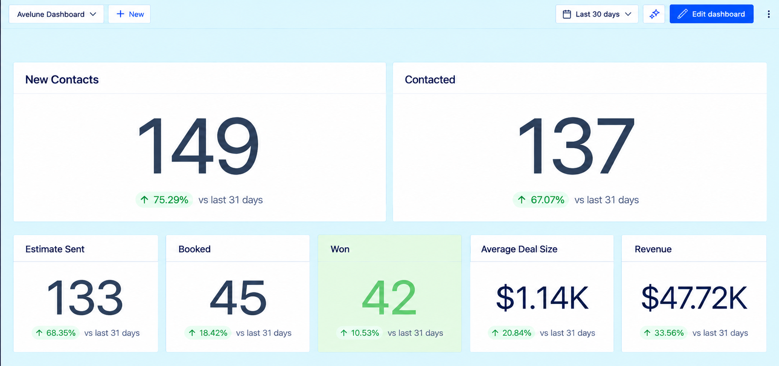Click the 149 New Contacts value
Screen dimensions: 779x366
point(198,146)
